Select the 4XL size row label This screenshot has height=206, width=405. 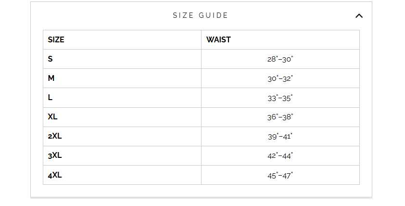pyautogui.click(x=55, y=175)
